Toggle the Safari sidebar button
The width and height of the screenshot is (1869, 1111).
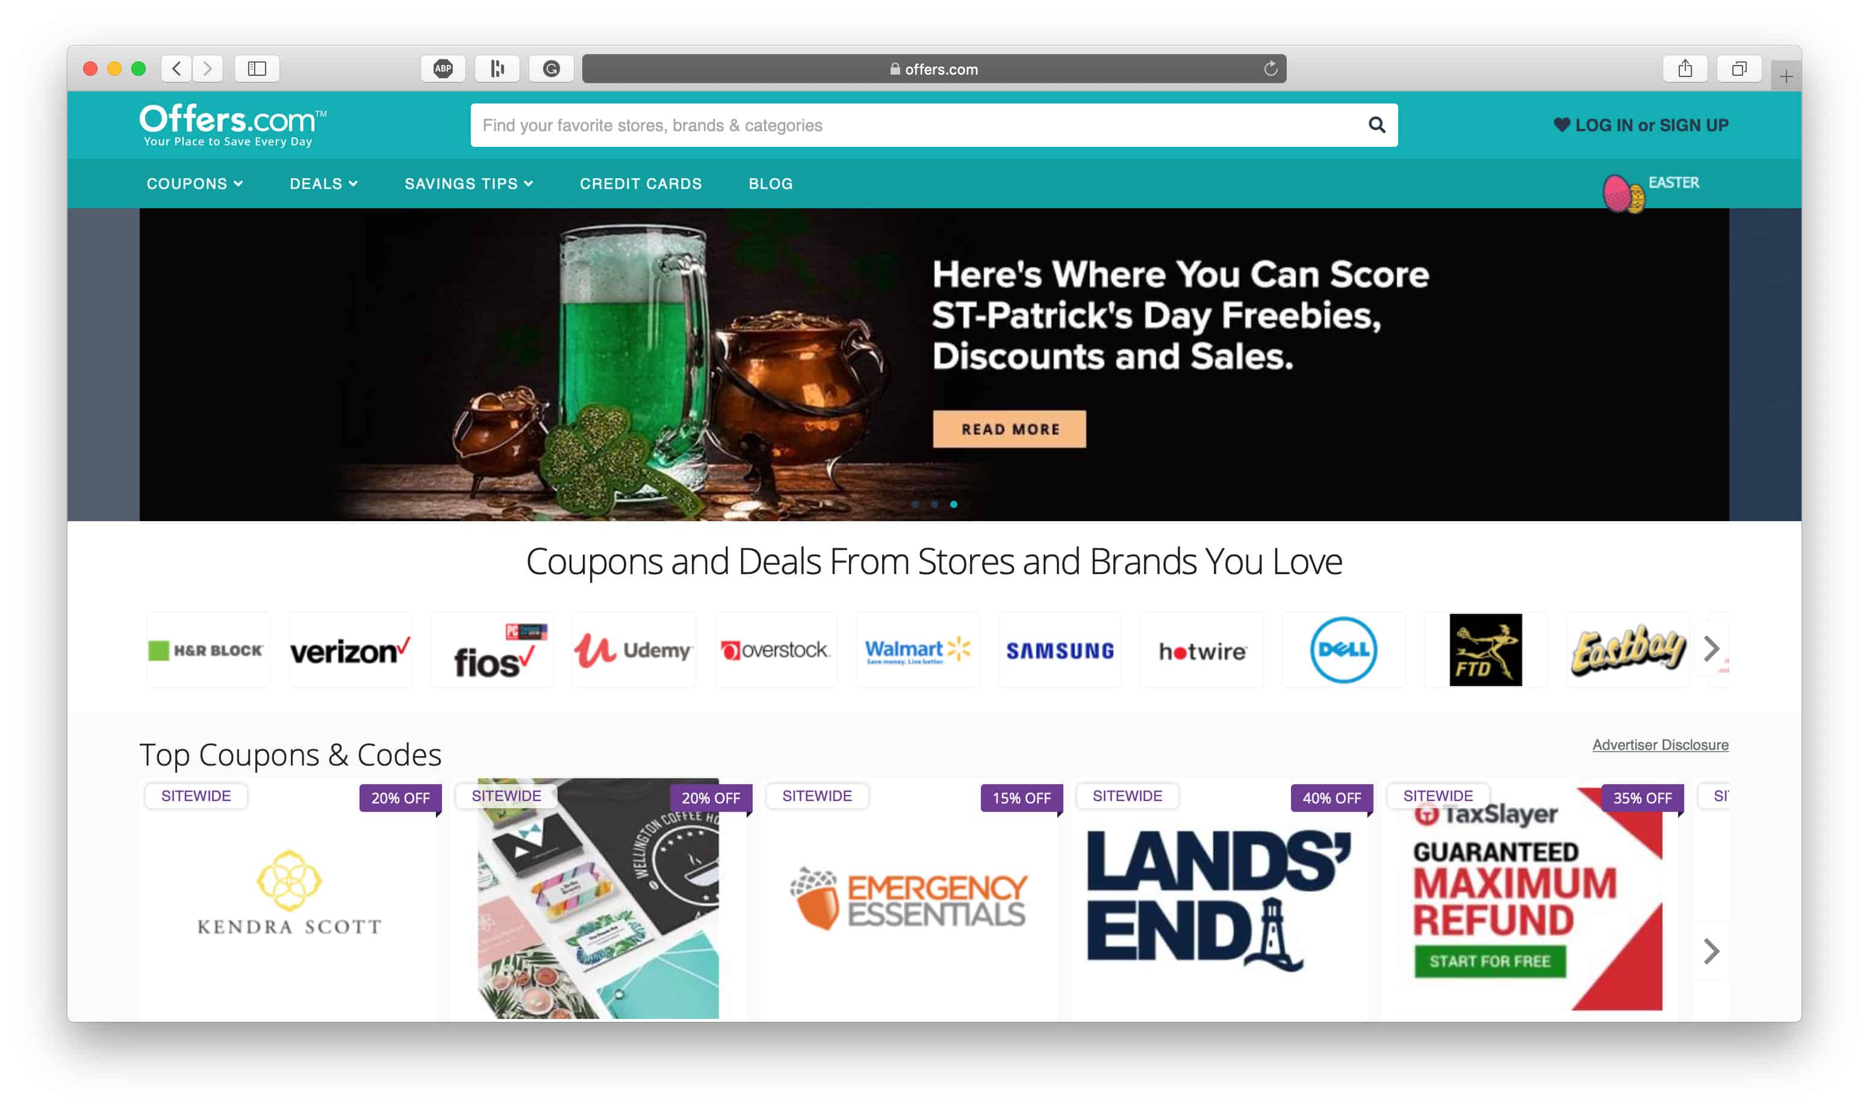[x=257, y=69]
